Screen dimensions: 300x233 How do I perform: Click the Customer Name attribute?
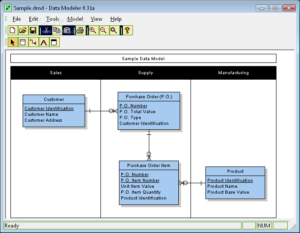tap(41, 114)
